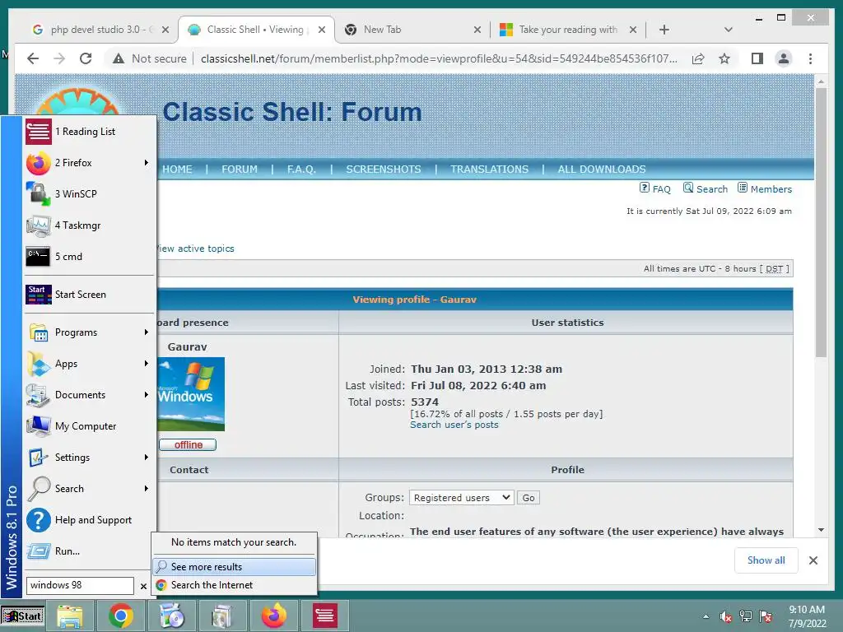Click the Action Center flag icon

pos(766,616)
